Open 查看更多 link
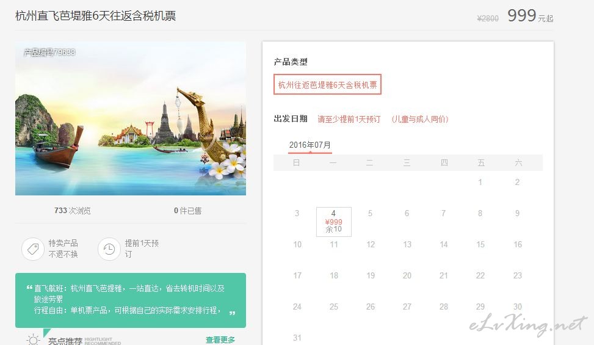This screenshot has height=345, width=594. (x=220, y=340)
